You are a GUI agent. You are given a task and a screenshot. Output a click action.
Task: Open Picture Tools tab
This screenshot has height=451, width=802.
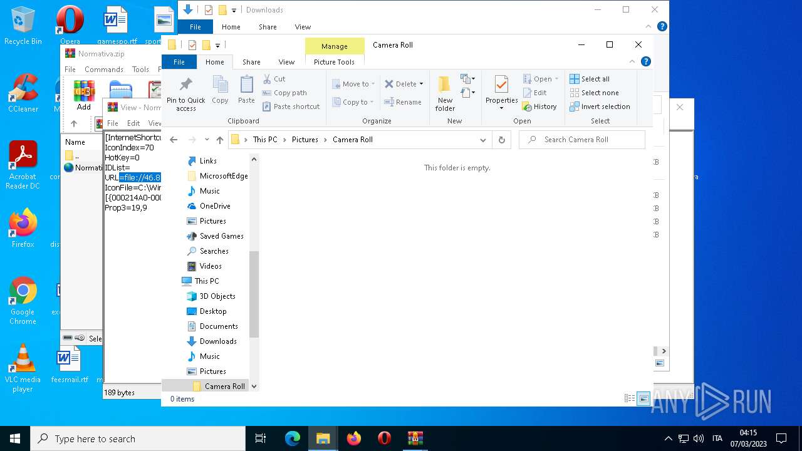(334, 62)
